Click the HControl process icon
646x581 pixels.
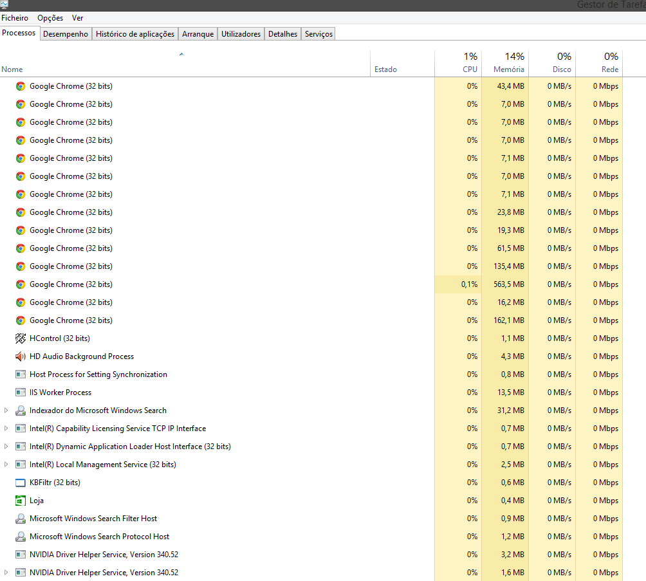pos(21,338)
